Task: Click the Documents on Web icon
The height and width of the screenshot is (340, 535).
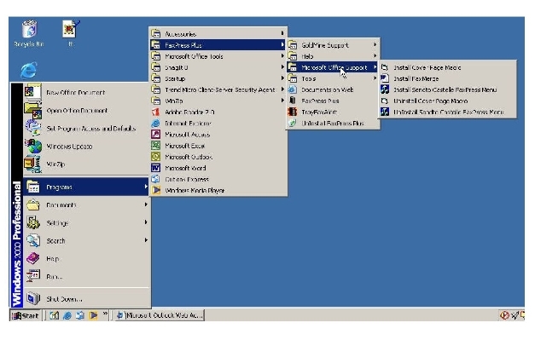Action: point(293,89)
